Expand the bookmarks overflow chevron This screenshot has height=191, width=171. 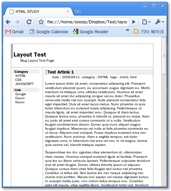click(128, 30)
